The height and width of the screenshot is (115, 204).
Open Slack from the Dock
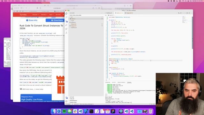75,111
